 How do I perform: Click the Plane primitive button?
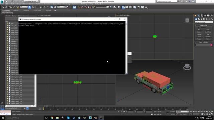[x=208, y=39]
